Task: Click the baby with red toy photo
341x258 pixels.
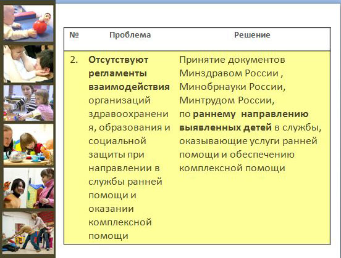Action: tap(28, 23)
